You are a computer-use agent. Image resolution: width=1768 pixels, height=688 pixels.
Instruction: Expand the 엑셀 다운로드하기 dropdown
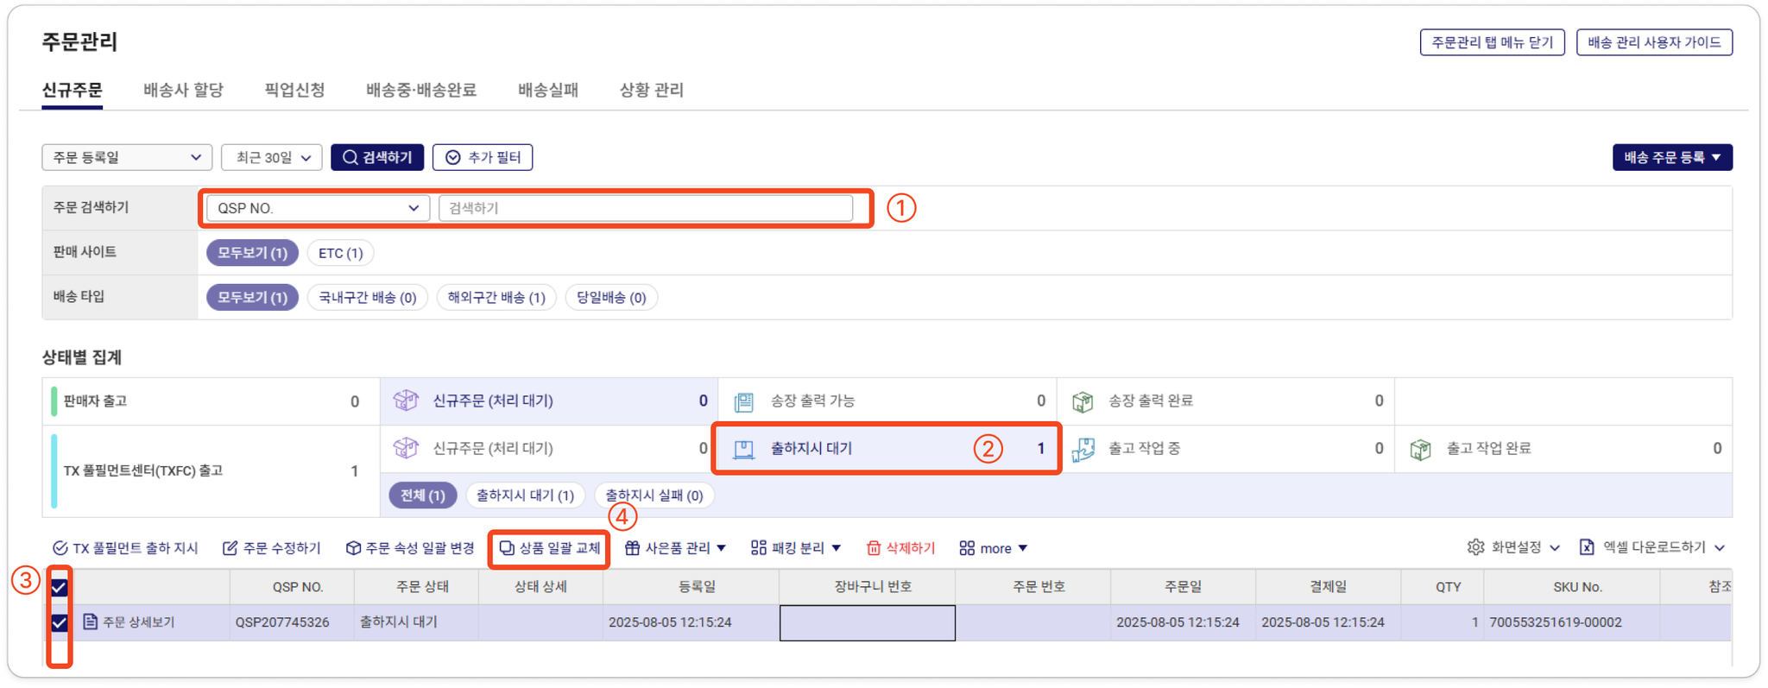click(1720, 548)
